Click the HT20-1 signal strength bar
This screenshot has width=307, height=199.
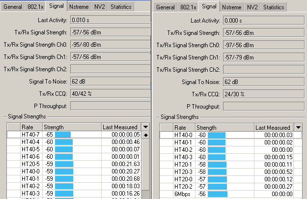pyautogui.click(x=217, y=165)
